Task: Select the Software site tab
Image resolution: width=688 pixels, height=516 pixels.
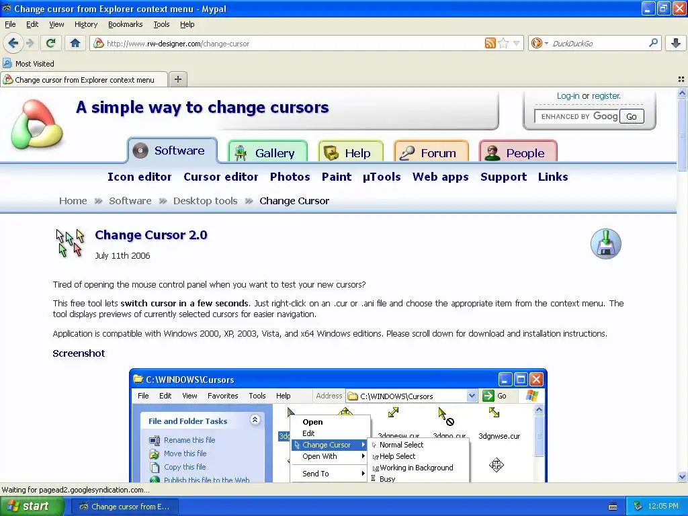Action: pos(173,150)
